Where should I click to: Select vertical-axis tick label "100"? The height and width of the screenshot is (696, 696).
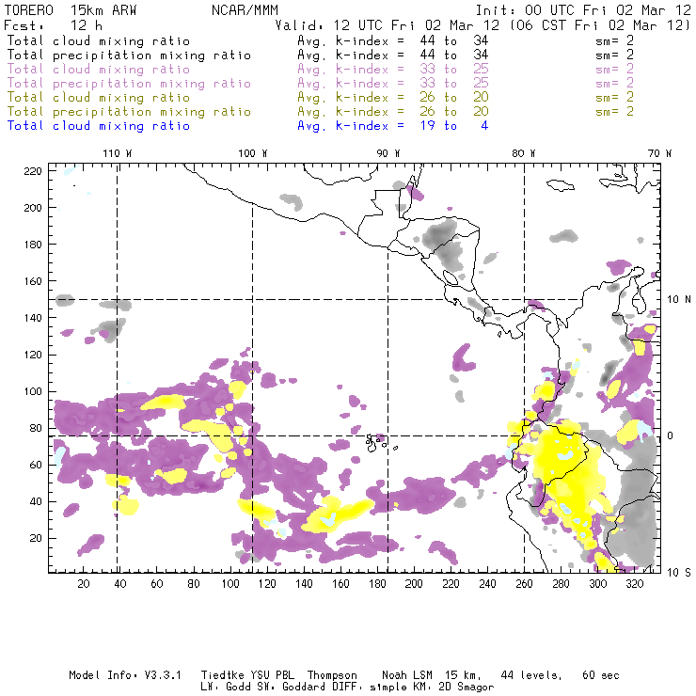click(33, 391)
